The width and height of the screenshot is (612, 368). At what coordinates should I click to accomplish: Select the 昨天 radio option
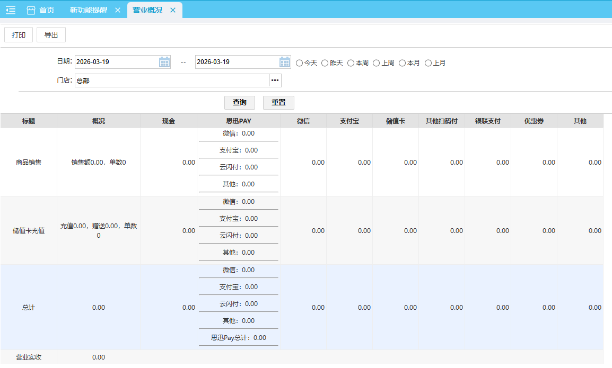click(325, 63)
